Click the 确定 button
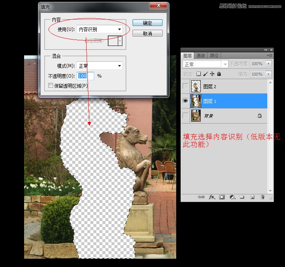 pos(148,23)
